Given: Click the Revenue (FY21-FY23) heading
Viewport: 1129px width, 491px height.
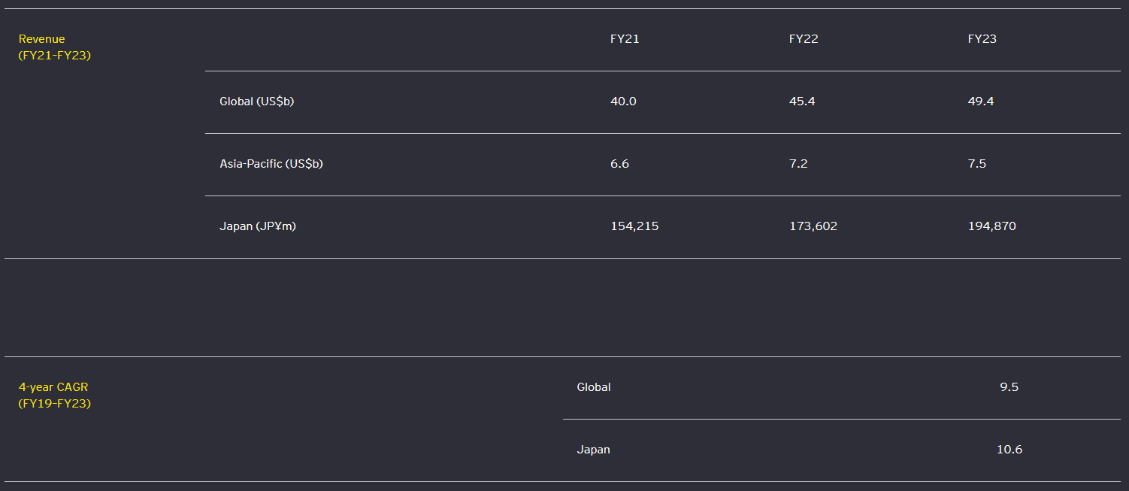Looking at the screenshot, I should (54, 47).
